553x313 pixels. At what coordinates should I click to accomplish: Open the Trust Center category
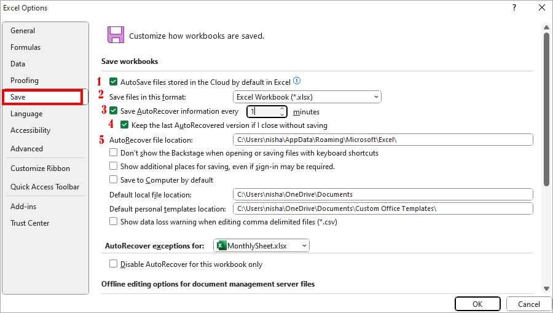click(30, 223)
